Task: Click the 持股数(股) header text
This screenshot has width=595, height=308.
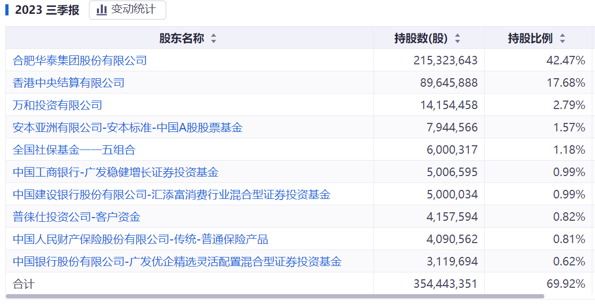Action: (421, 38)
